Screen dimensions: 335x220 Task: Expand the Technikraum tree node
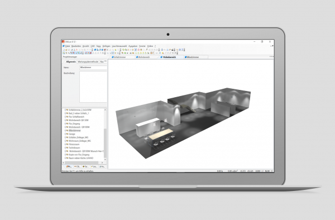tap(65, 148)
